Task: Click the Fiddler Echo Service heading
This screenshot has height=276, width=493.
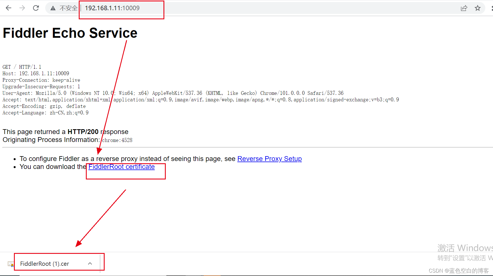Action: point(70,33)
